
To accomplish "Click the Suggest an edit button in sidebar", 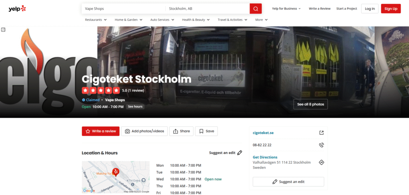I will tap(288, 182).
